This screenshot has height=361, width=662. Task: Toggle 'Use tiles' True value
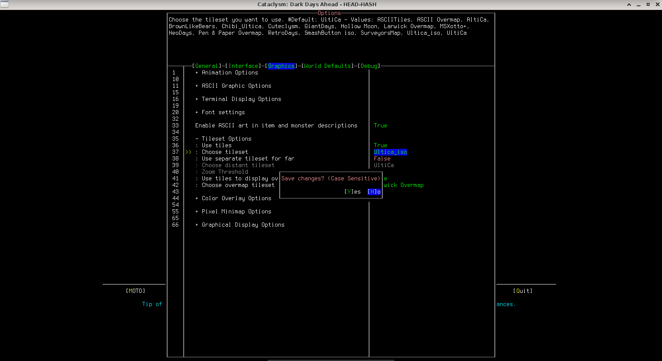[380, 146]
